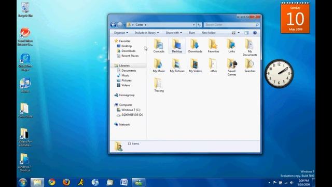Select Downloads under Favorites
This screenshot has width=332, height=187.
(x=128, y=51)
